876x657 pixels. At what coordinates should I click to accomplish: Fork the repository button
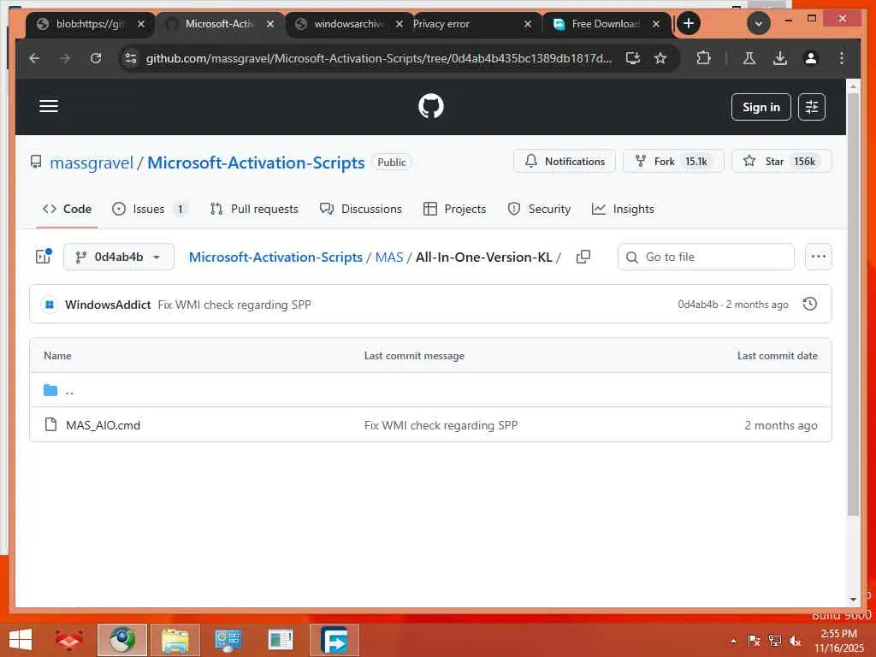click(x=673, y=161)
